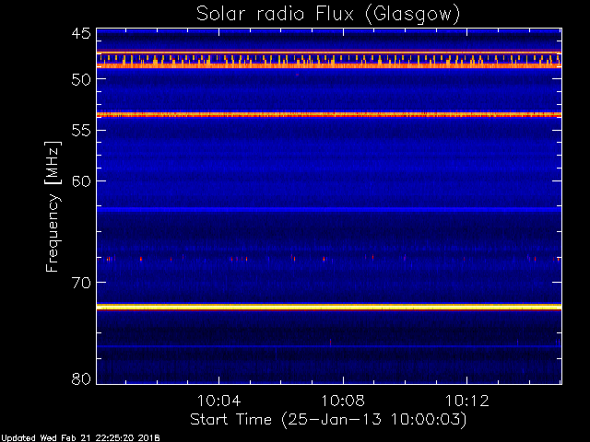Screen dimensions: 590x442
Task: Click the "Start Time (25-Jan-13 10:00:03)" label
Action: click(328, 420)
